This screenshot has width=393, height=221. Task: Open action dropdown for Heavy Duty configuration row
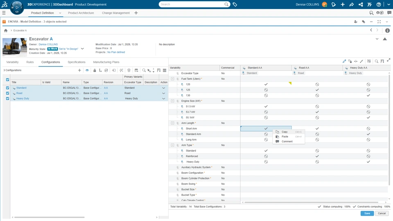pyautogui.click(x=164, y=98)
